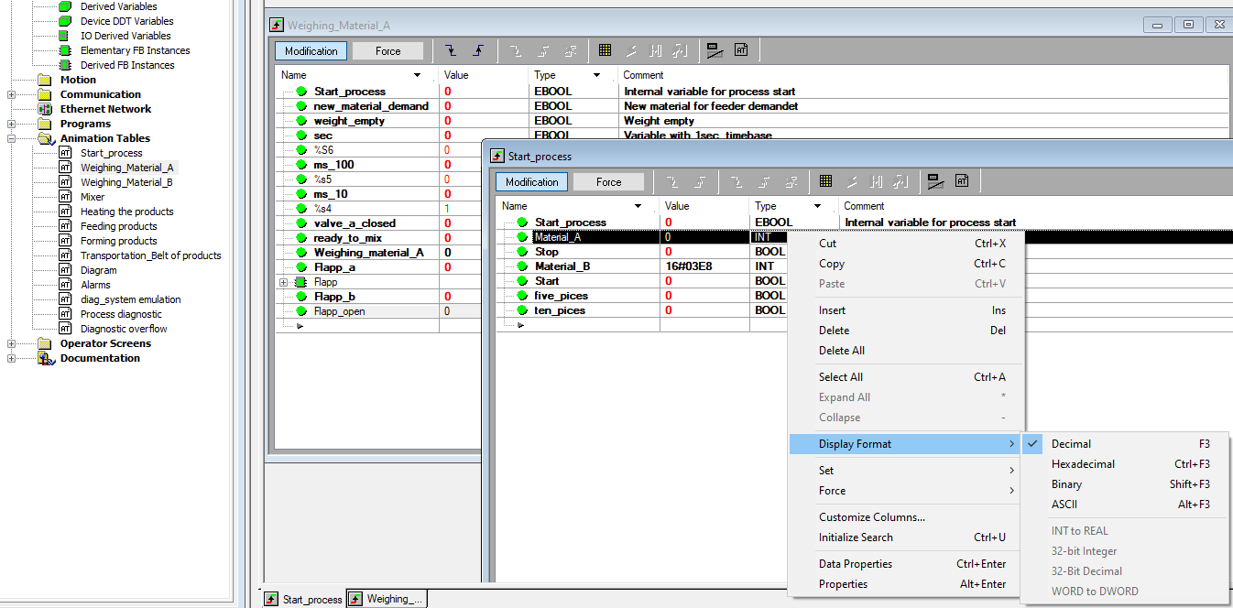Switch to the Weighing_ tab at bottom
The width and height of the screenshot is (1233, 608).
387,599
